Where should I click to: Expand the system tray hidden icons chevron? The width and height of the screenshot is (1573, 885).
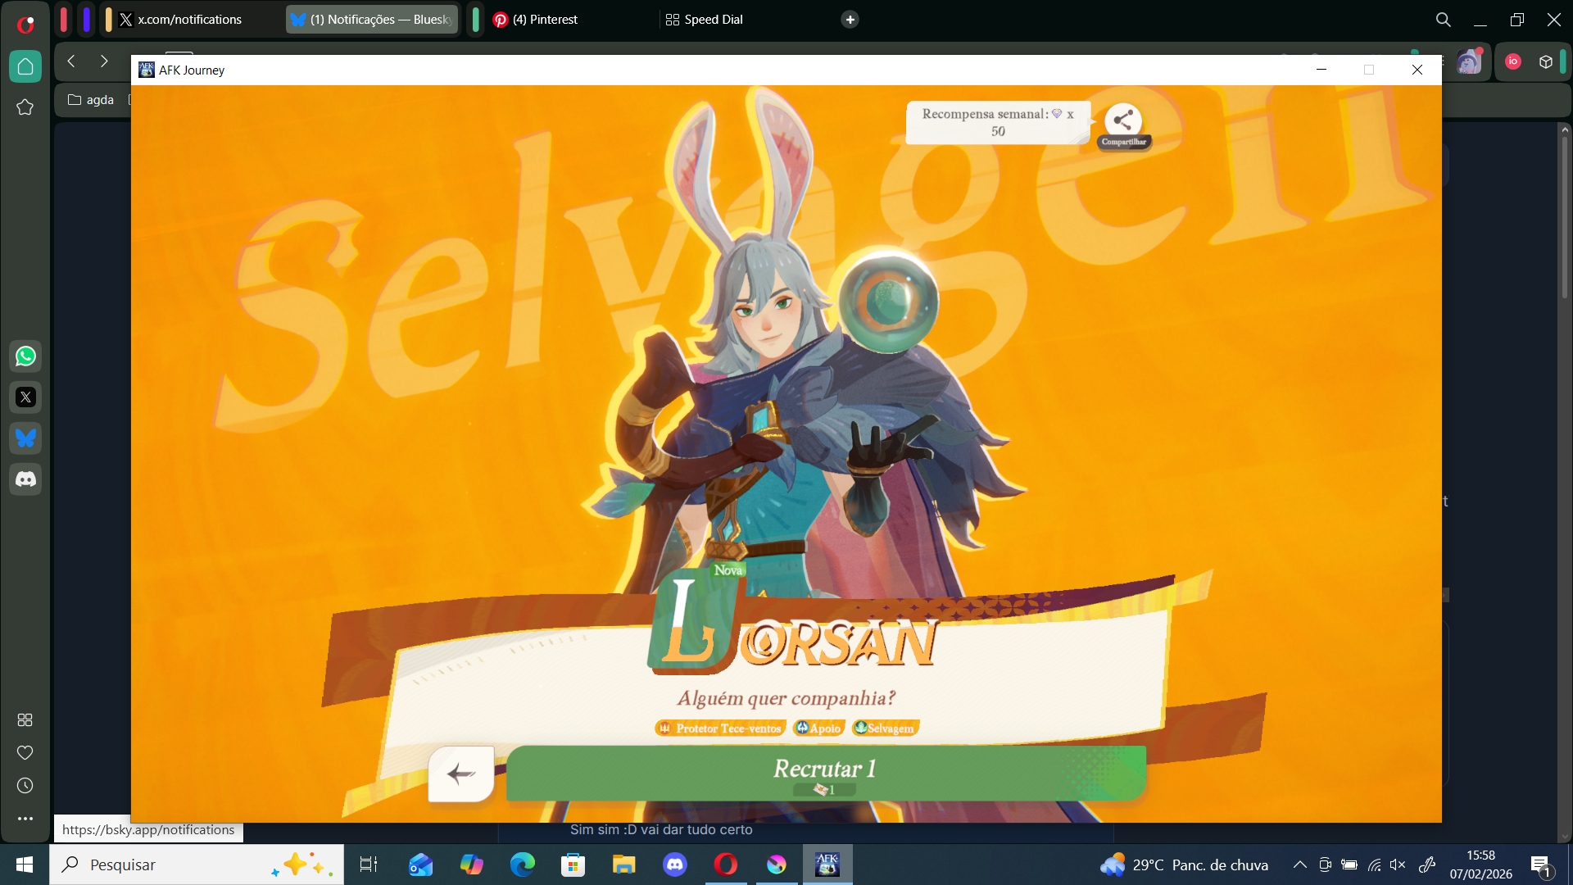[1300, 865]
